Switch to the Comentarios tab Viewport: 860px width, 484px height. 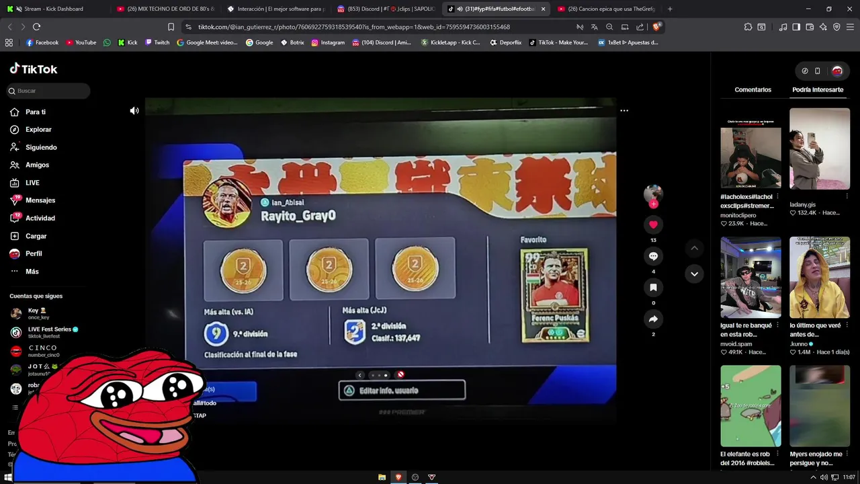752,89
